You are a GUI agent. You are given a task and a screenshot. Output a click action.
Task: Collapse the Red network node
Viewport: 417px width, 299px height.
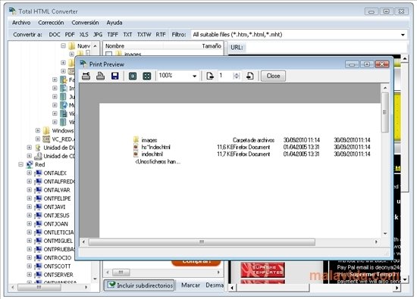tap(20, 164)
